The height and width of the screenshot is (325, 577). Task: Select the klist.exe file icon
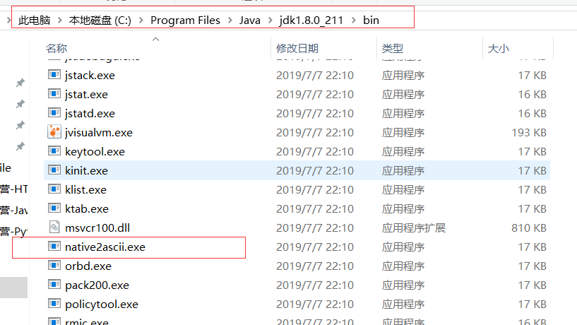(54, 189)
